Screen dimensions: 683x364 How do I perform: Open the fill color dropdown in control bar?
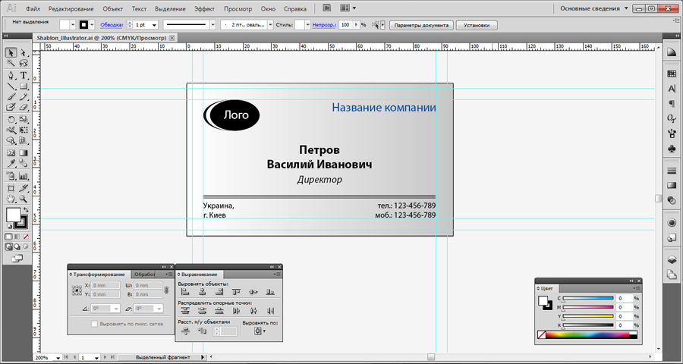pos(73,25)
